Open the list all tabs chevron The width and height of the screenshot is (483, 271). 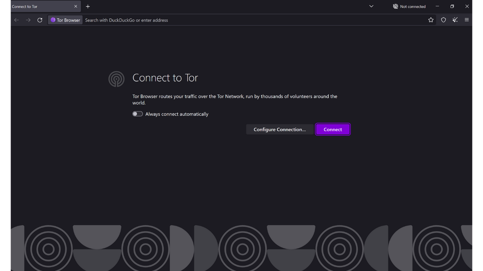click(x=371, y=6)
